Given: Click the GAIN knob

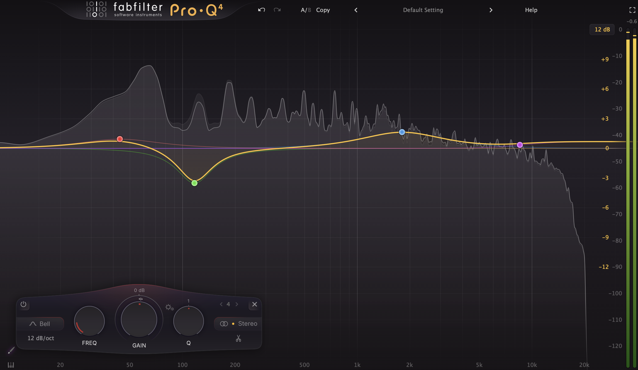Looking at the screenshot, I should coord(139,319).
